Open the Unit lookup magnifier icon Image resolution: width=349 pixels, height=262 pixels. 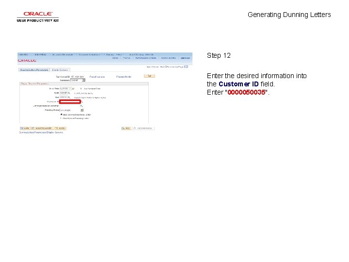69,98
